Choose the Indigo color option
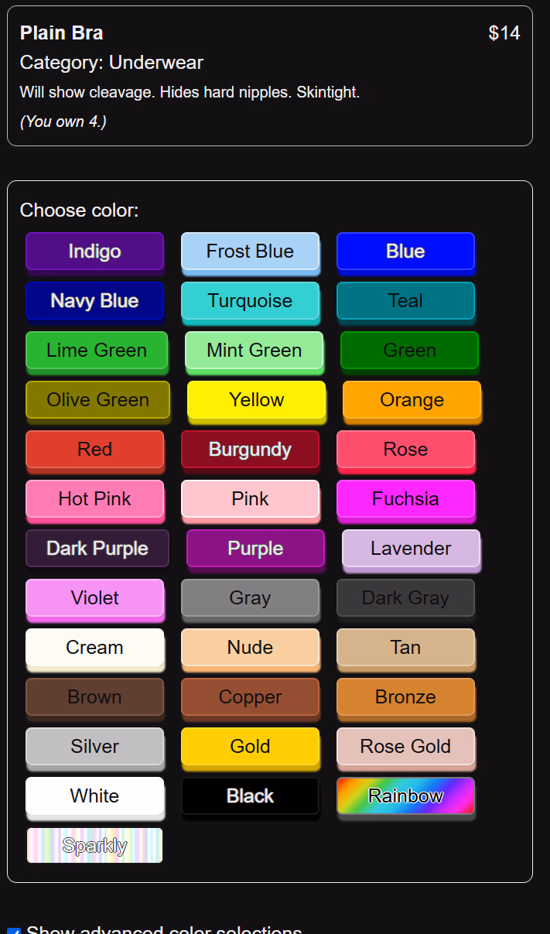The image size is (550, 934). [94, 251]
